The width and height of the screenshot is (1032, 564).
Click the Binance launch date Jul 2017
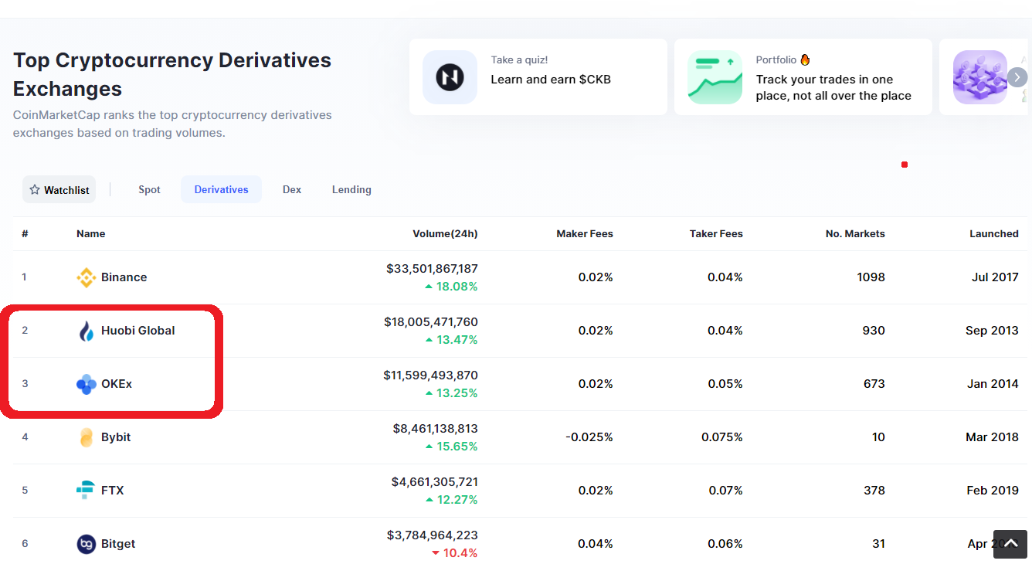coord(995,277)
